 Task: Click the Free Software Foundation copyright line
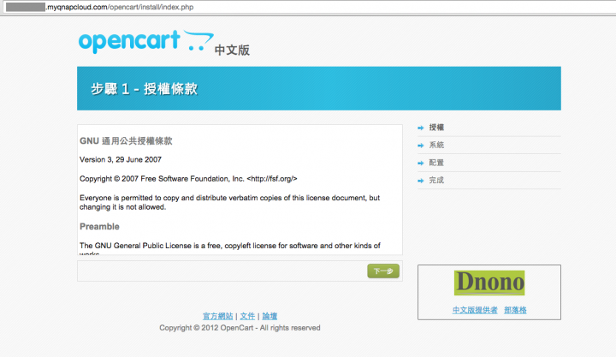point(188,179)
